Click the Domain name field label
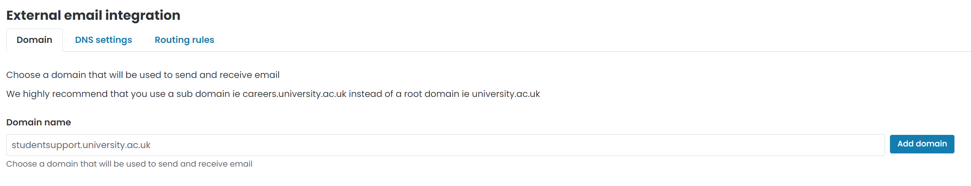Viewport: 971px width, 186px height. pyautogui.click(x=38, y=122)
